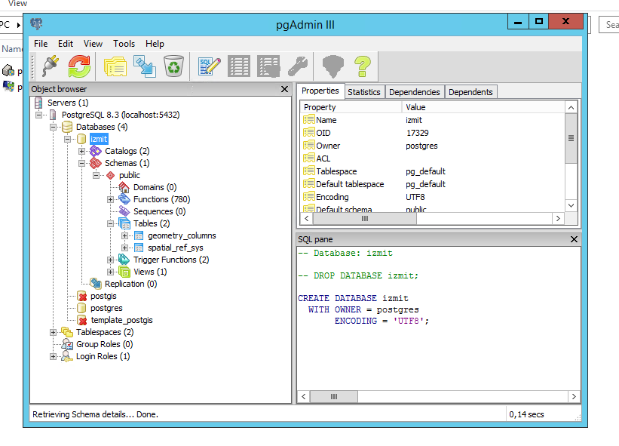The height and width of the screenshot is (446, 619).
Task: Select the Properties tab
Action: (x=320, y=91)
